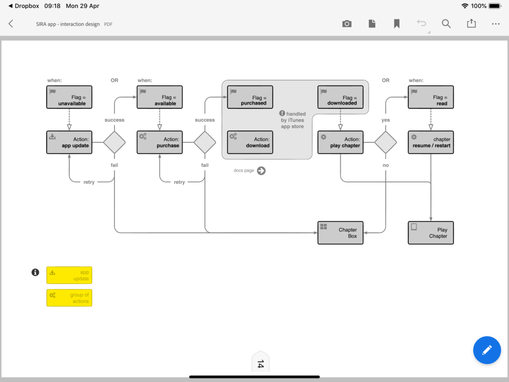Tap the Action: purchase node
This screenshot has height=382, width=509.
(160, 142)
